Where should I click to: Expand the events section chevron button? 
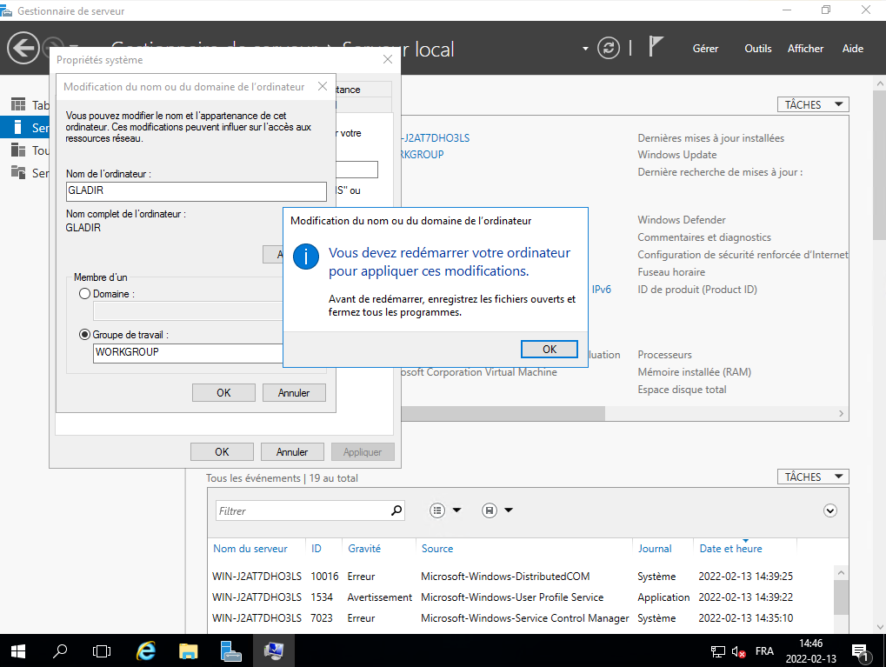point(829,511)
